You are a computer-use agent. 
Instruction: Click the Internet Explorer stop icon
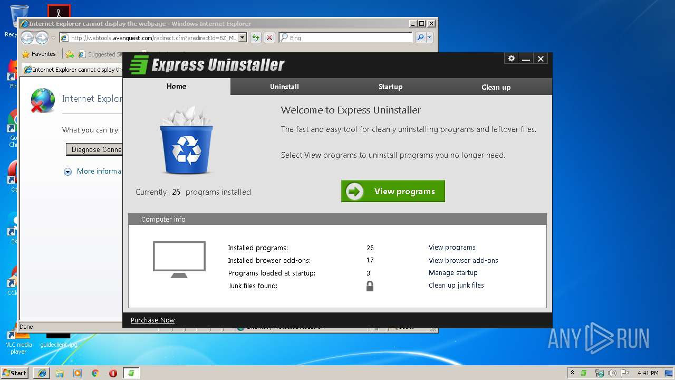coord(269,37)
